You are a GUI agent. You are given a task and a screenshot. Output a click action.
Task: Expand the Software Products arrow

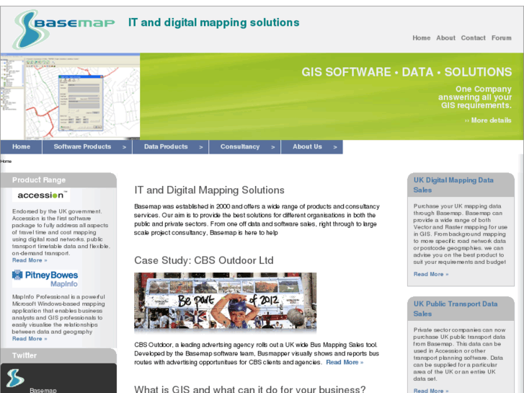coord(124,147)
